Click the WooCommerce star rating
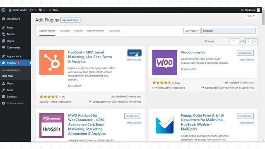The height and width of the screenshot is (149, 265). click(162, 83)
